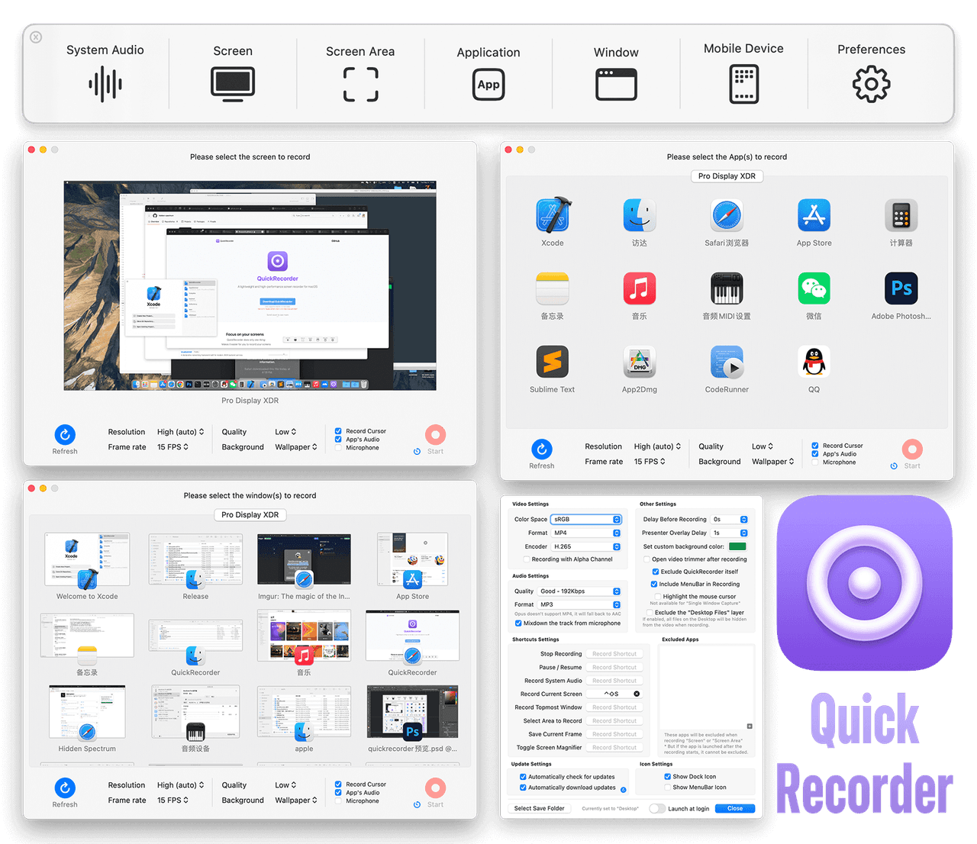Select Xcode in the app list

553,216
